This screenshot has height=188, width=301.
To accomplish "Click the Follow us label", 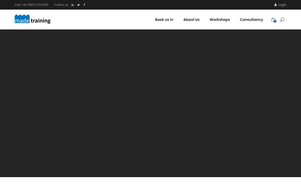I will click(61, 5).
